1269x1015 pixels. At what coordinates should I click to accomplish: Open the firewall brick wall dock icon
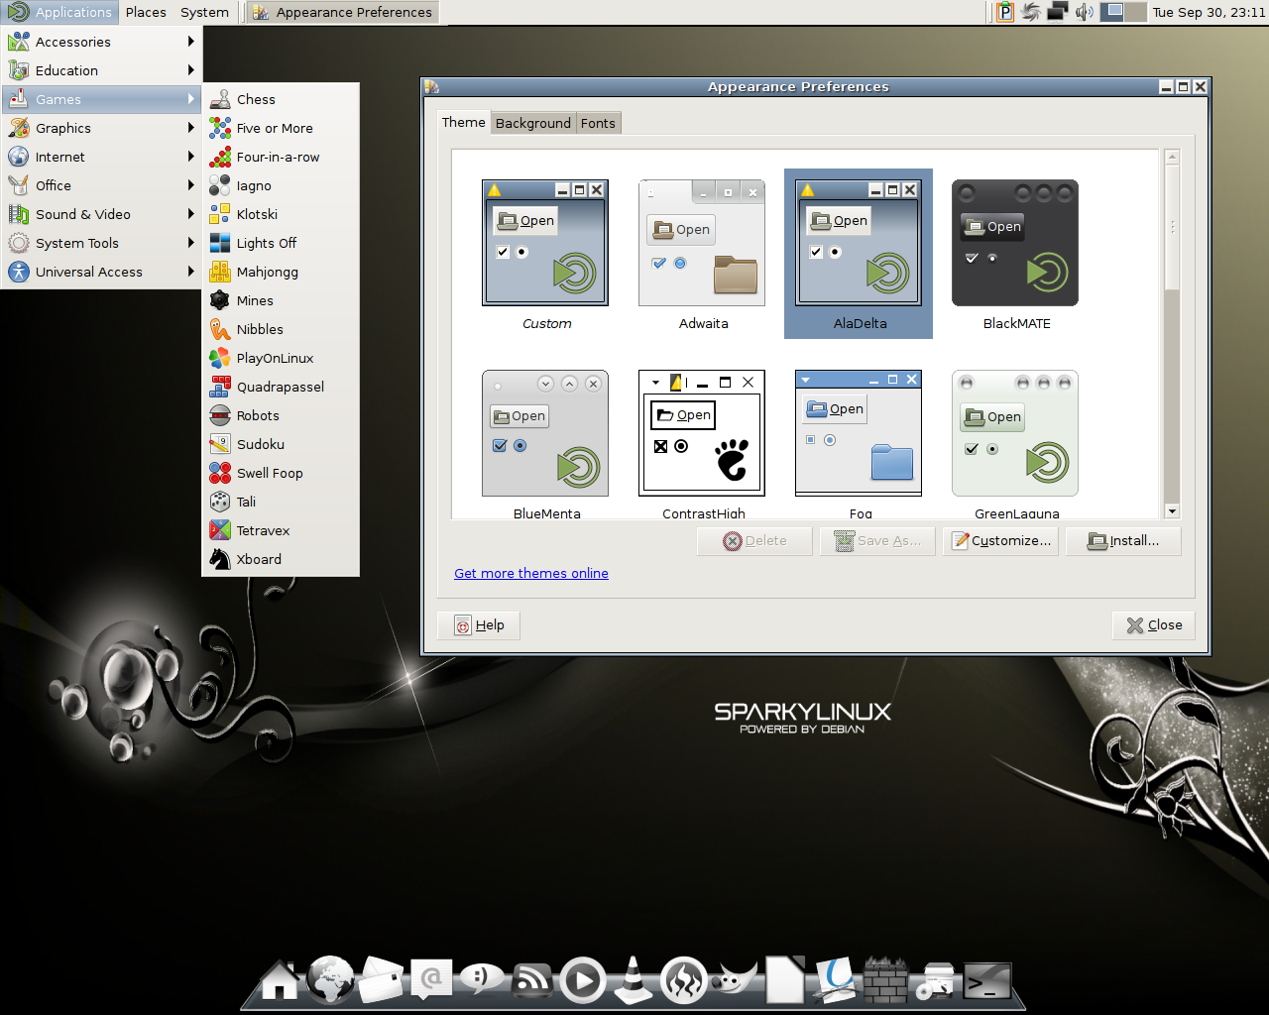[x=886, y=980]
